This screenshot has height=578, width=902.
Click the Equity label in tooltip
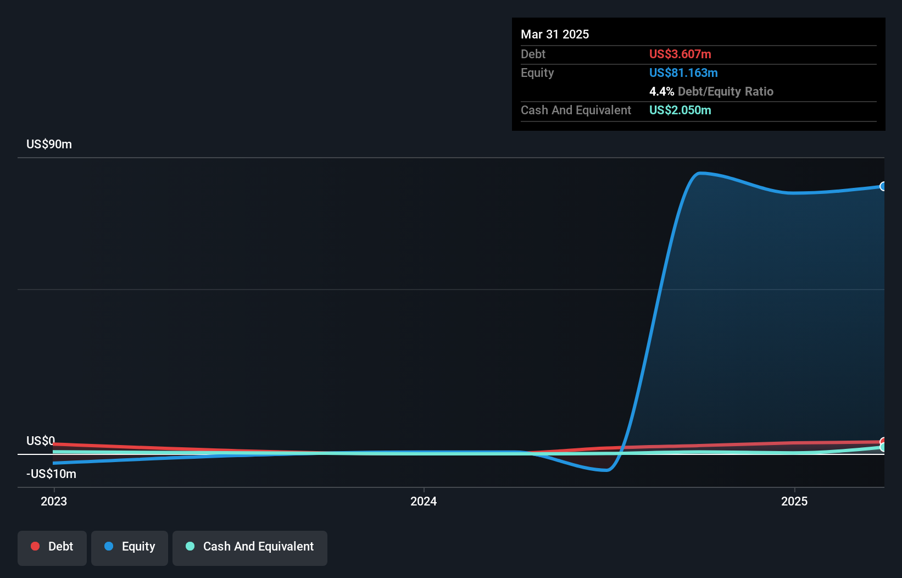tap(537, 73)
